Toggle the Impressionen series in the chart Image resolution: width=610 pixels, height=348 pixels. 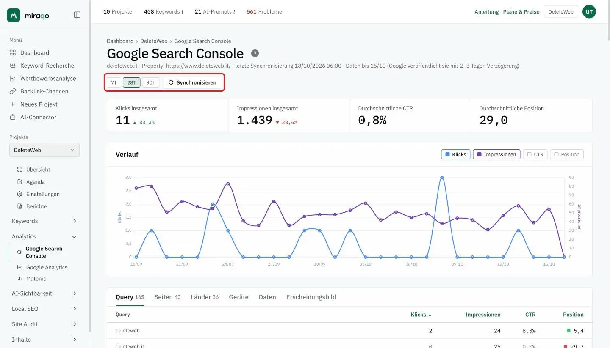(x=496, y=154)
